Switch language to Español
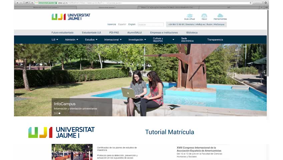 point(122,24)
